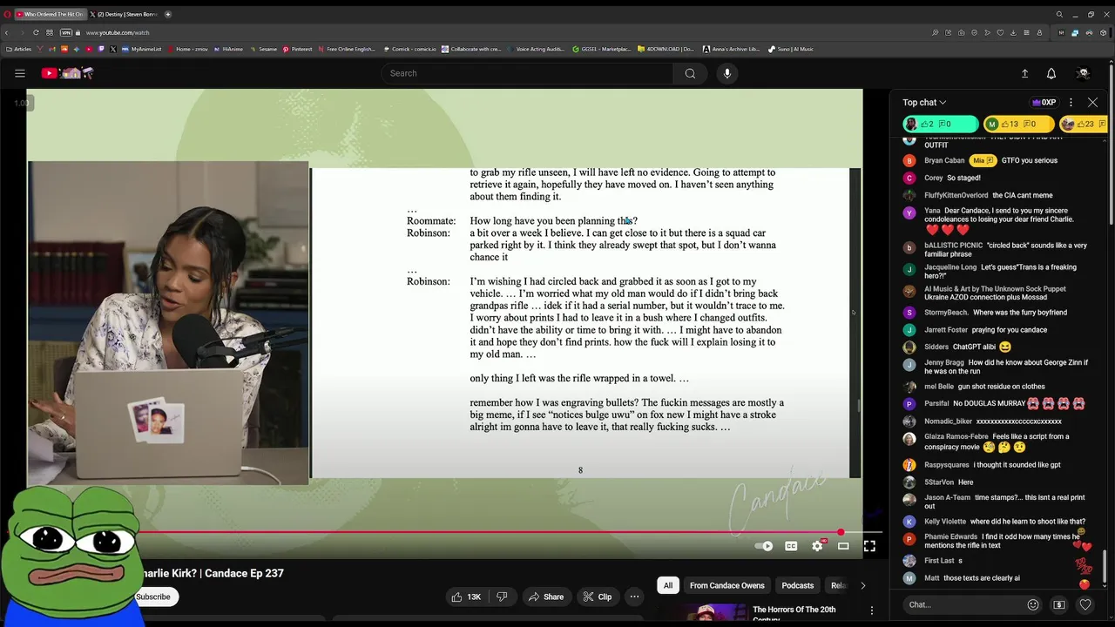Switch to the Destiny | Steven Bonnell browser tab
The image size is (1115, 627).
[123, 14]
